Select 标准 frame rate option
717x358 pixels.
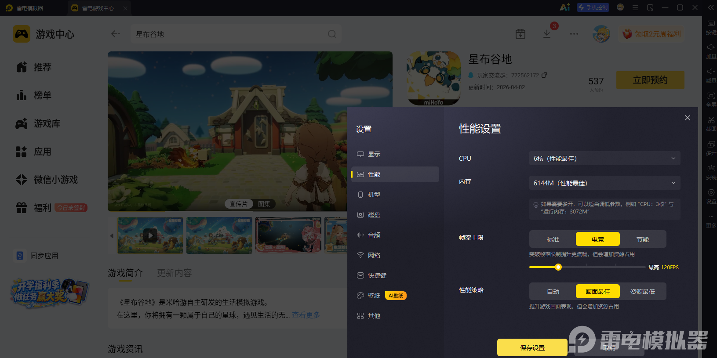point(553,239)
